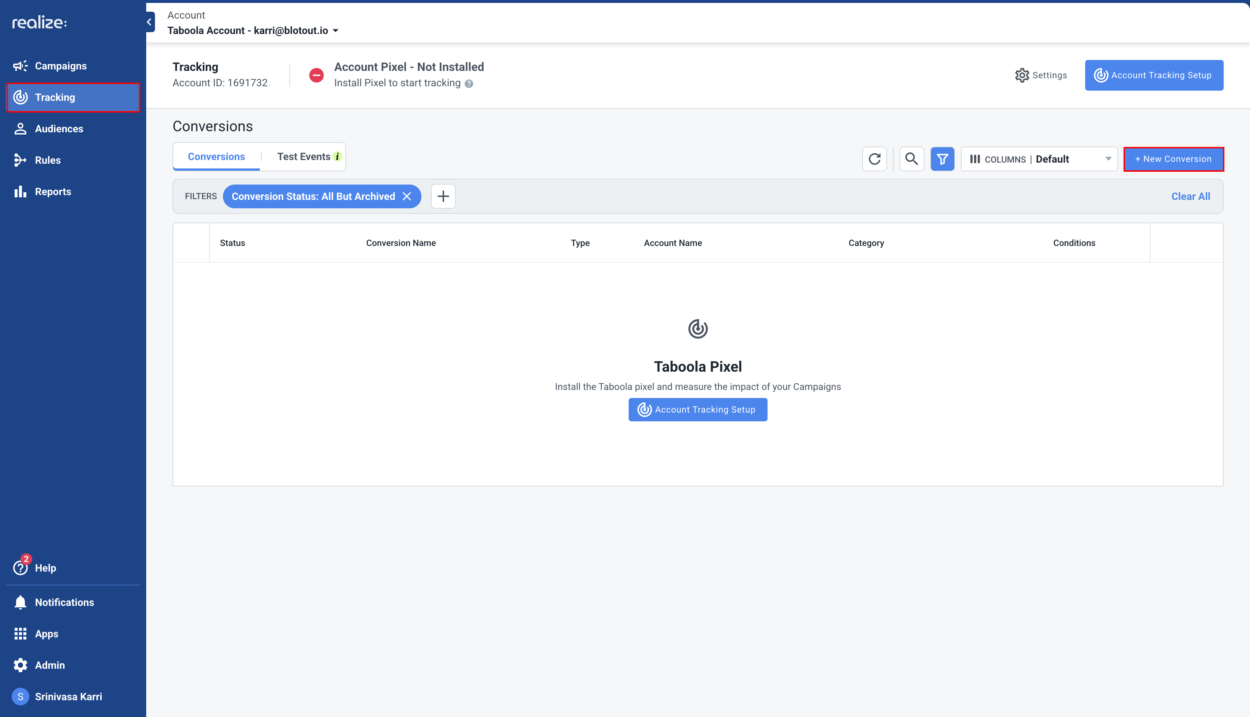1250x717 pixels.
Task: Open the search magnifier icon
Action: point(911,159)
